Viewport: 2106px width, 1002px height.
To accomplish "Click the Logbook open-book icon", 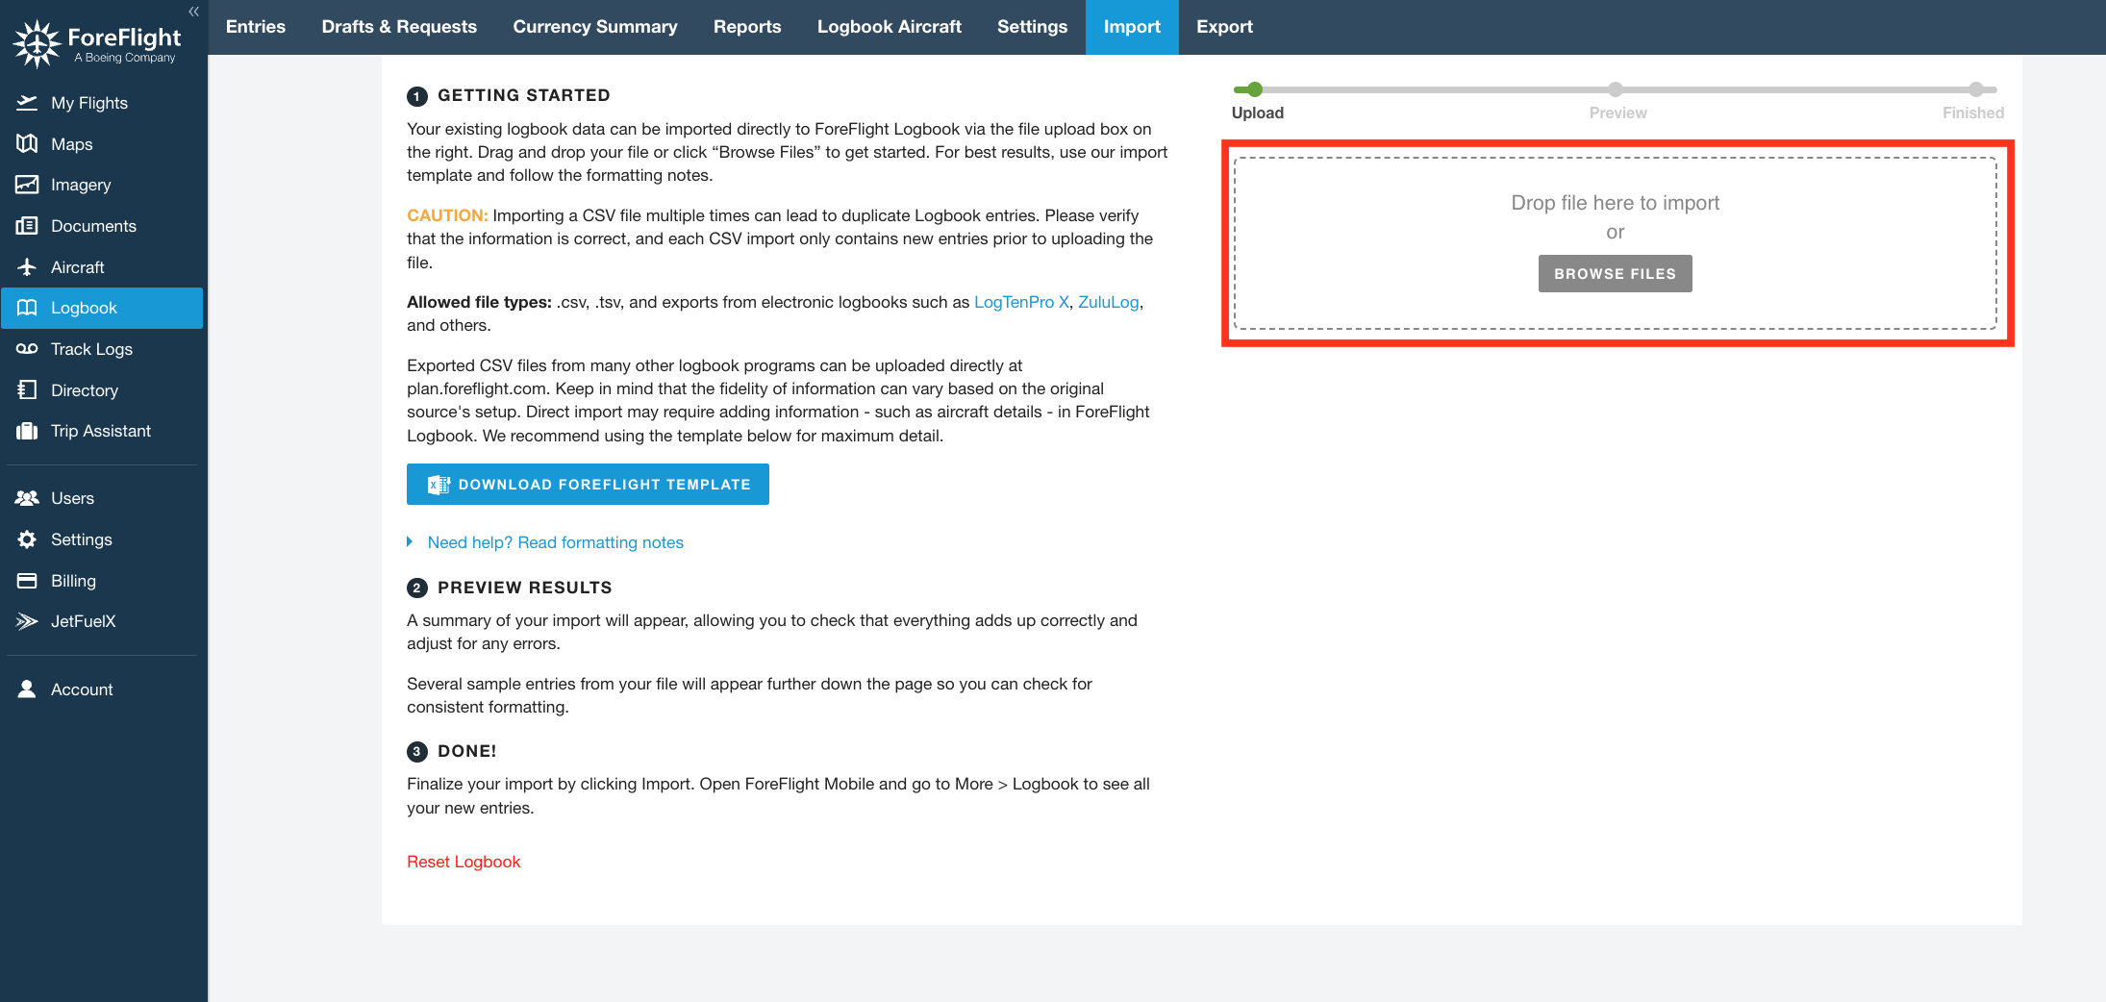I will pyautogui.click(x=27, y=308).
